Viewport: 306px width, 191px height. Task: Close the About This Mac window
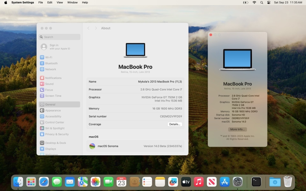coord(211,35)
